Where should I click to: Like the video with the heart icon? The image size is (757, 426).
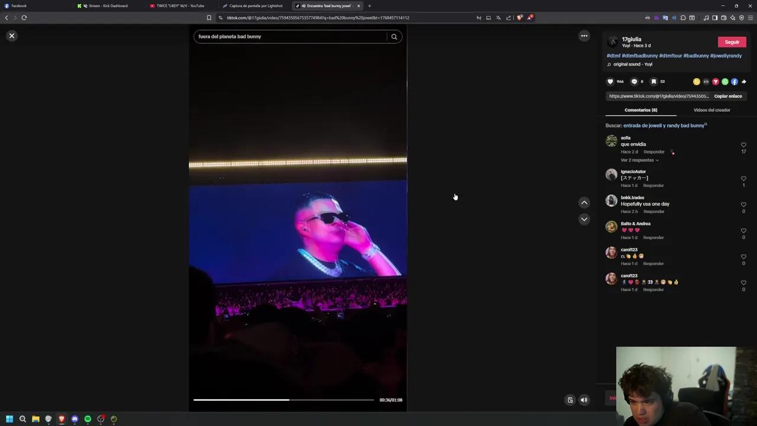point(610,81)
